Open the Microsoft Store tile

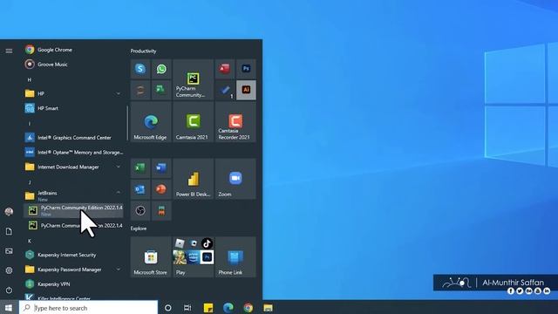pos(151,257)
